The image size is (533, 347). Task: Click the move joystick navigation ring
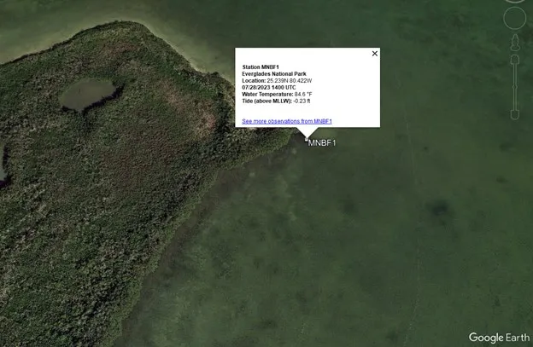click(x=515, y=18)
